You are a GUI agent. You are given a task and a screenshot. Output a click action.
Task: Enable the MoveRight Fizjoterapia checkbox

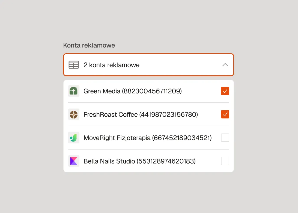[225, 138]
